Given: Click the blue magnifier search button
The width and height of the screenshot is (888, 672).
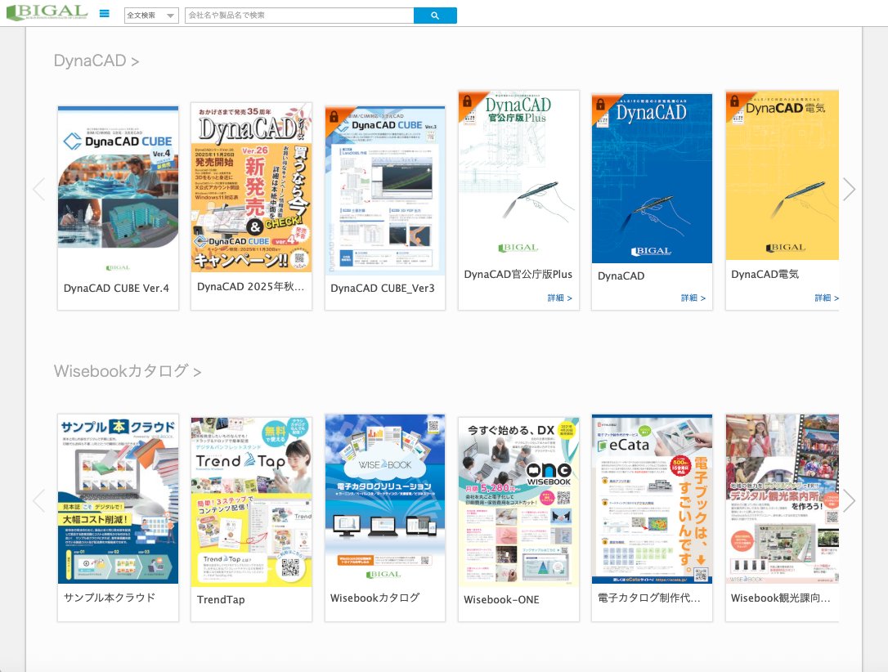Looking at the screenshot, I should coord(435,16).
